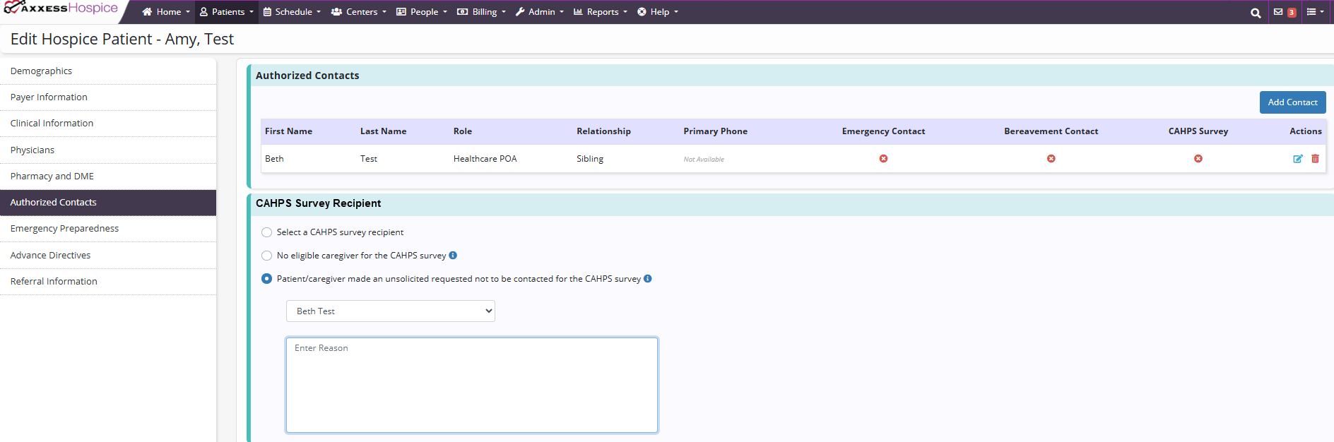
Task: Open the list menu icon at top right
Action: pyautogui.click(x=1314, y=12)
